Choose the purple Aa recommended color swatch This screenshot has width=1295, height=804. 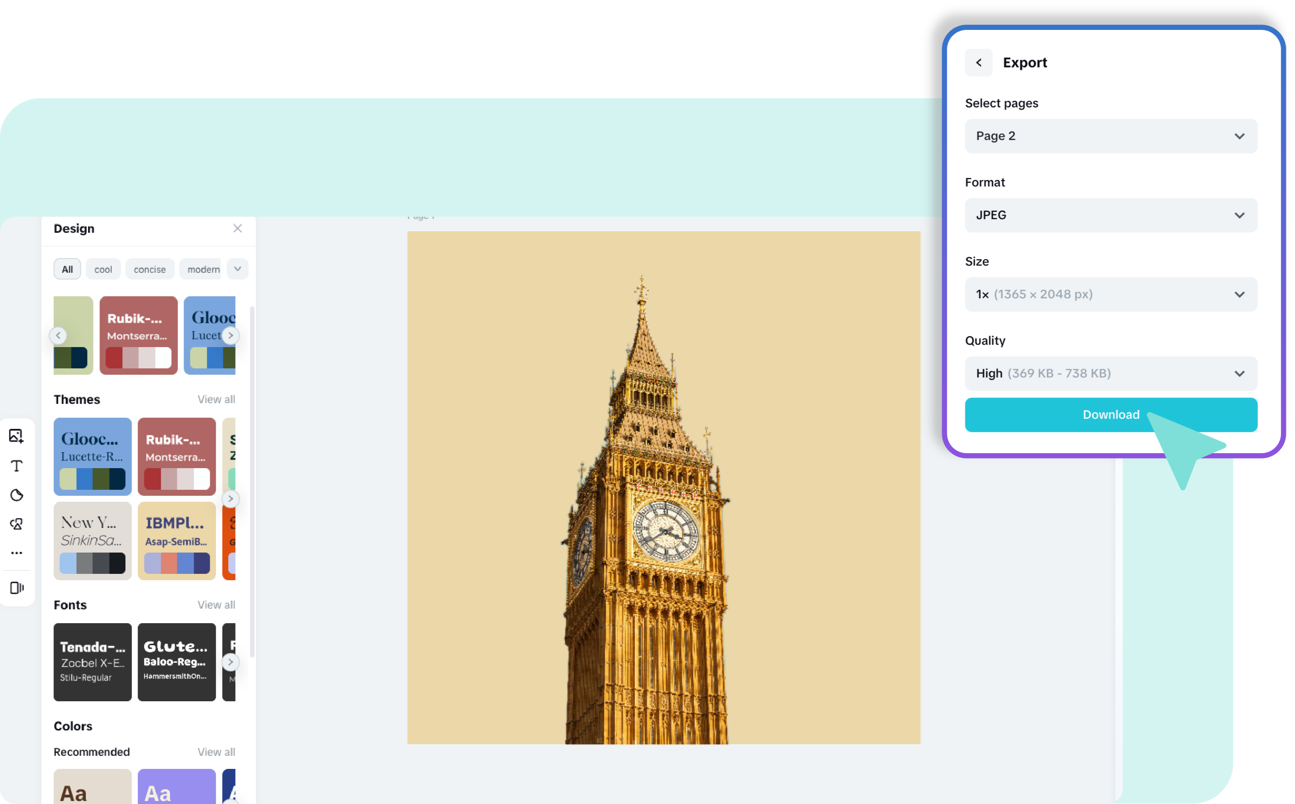177,787
